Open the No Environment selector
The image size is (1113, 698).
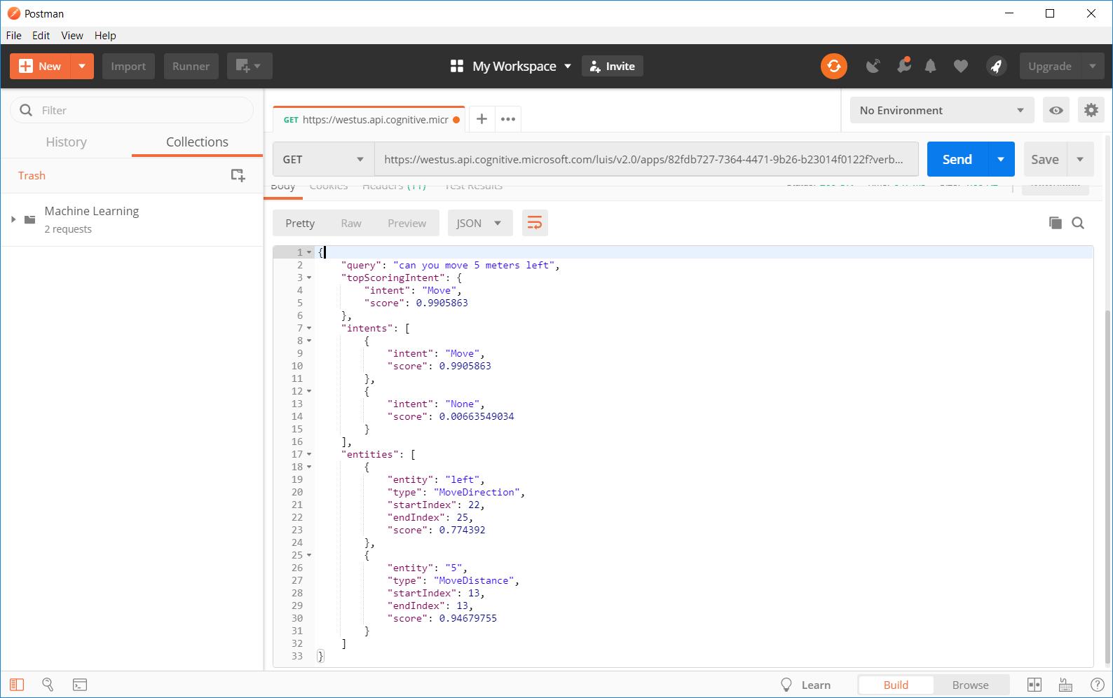[942, 110]
